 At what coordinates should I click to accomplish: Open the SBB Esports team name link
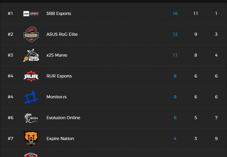pos(59,14)
